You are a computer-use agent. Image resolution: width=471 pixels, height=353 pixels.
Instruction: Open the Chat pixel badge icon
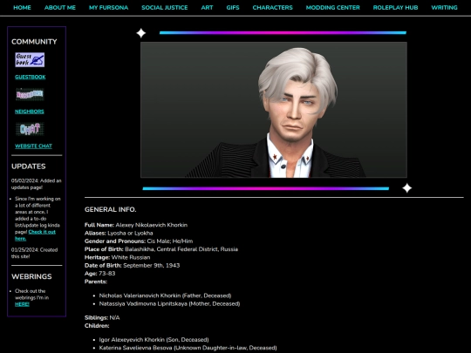click(30, 129)
